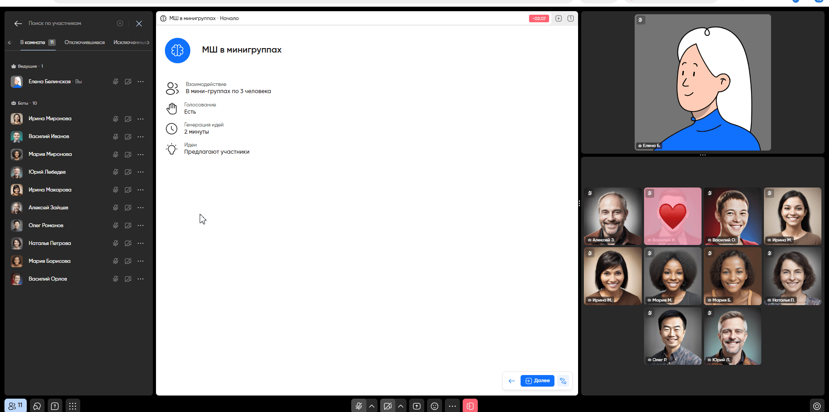829x412 pixels.
Task: Open more actions menu in bottom bar
Action: click(x=452, y=406)
